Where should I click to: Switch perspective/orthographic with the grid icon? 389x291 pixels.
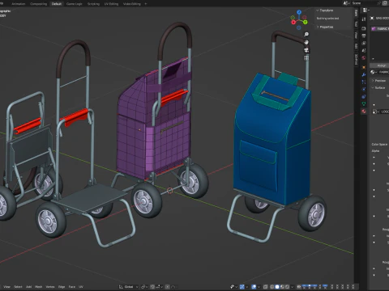tap(306, 58)
